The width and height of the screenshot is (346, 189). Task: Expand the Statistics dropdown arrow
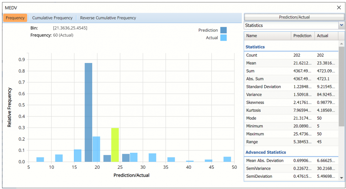[341, 25]
